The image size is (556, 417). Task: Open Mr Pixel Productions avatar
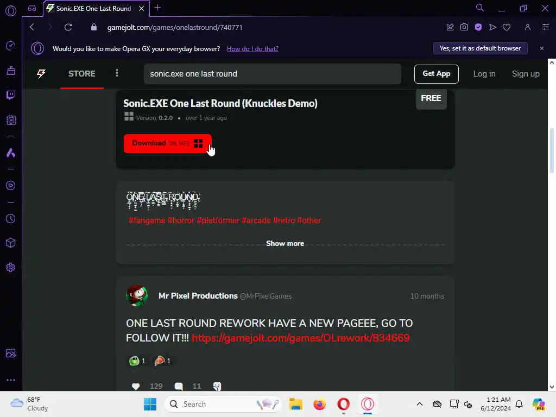[137, 295]
